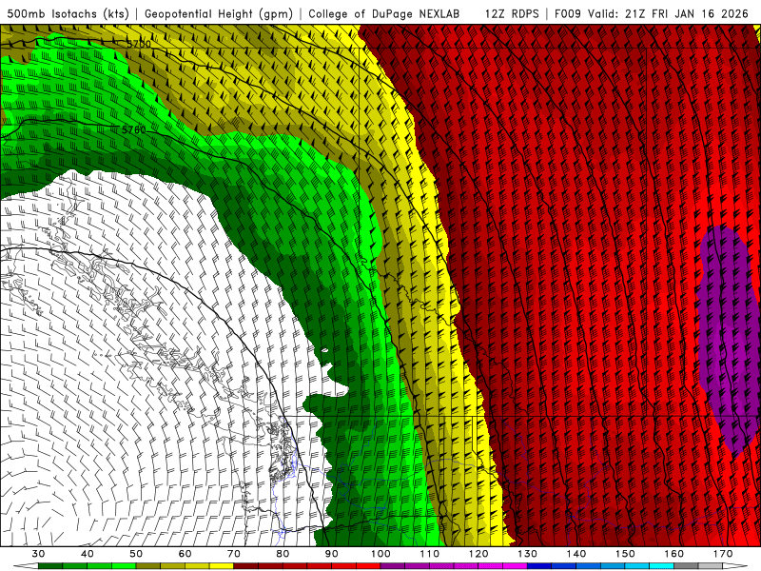Click the '70' colorbar scale label
The height and width of the screenshot is (571, 761).
pyautogui.click(x=234, y=554)
